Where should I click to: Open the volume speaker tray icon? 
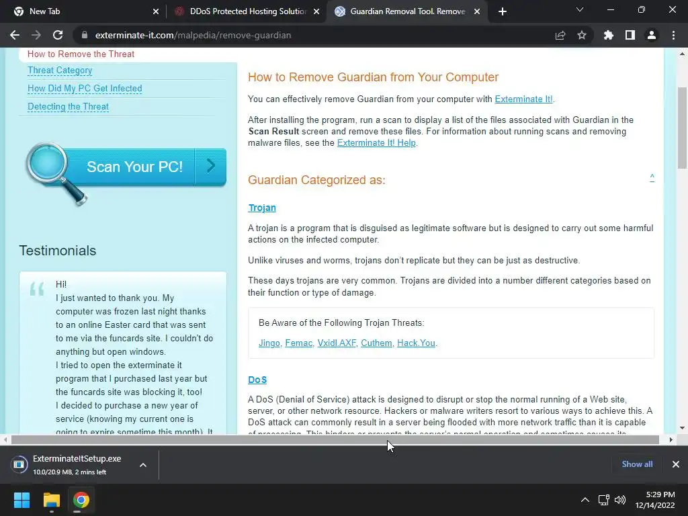[x=620, y=500]
